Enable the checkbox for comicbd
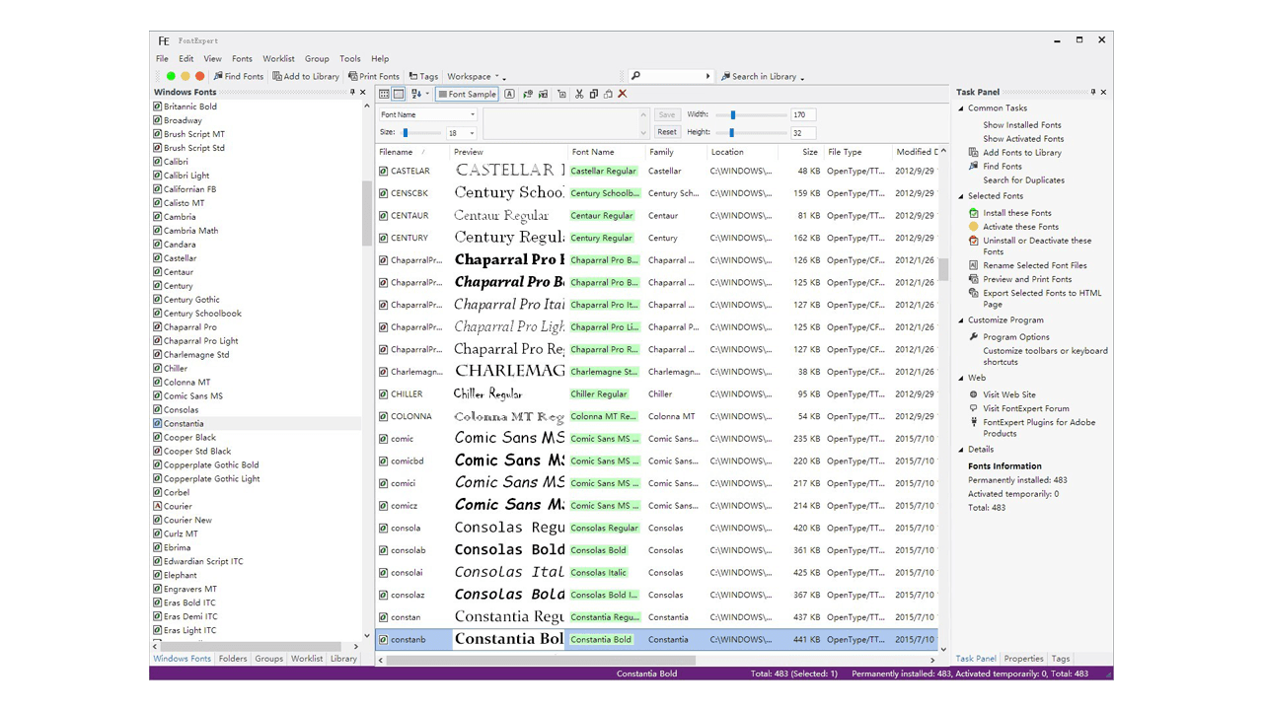Image resolution: width=1263 pixels, height=710 pixels. pyautogui.click(x=383, y=461)
